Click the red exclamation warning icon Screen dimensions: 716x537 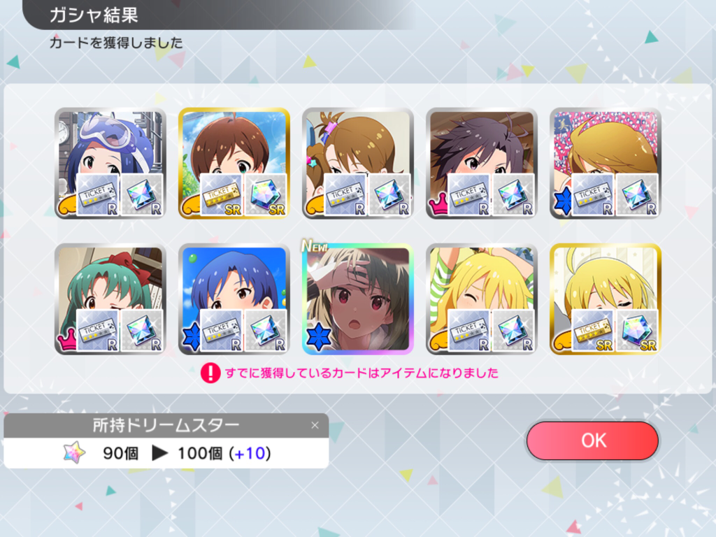tap(210, 373)
